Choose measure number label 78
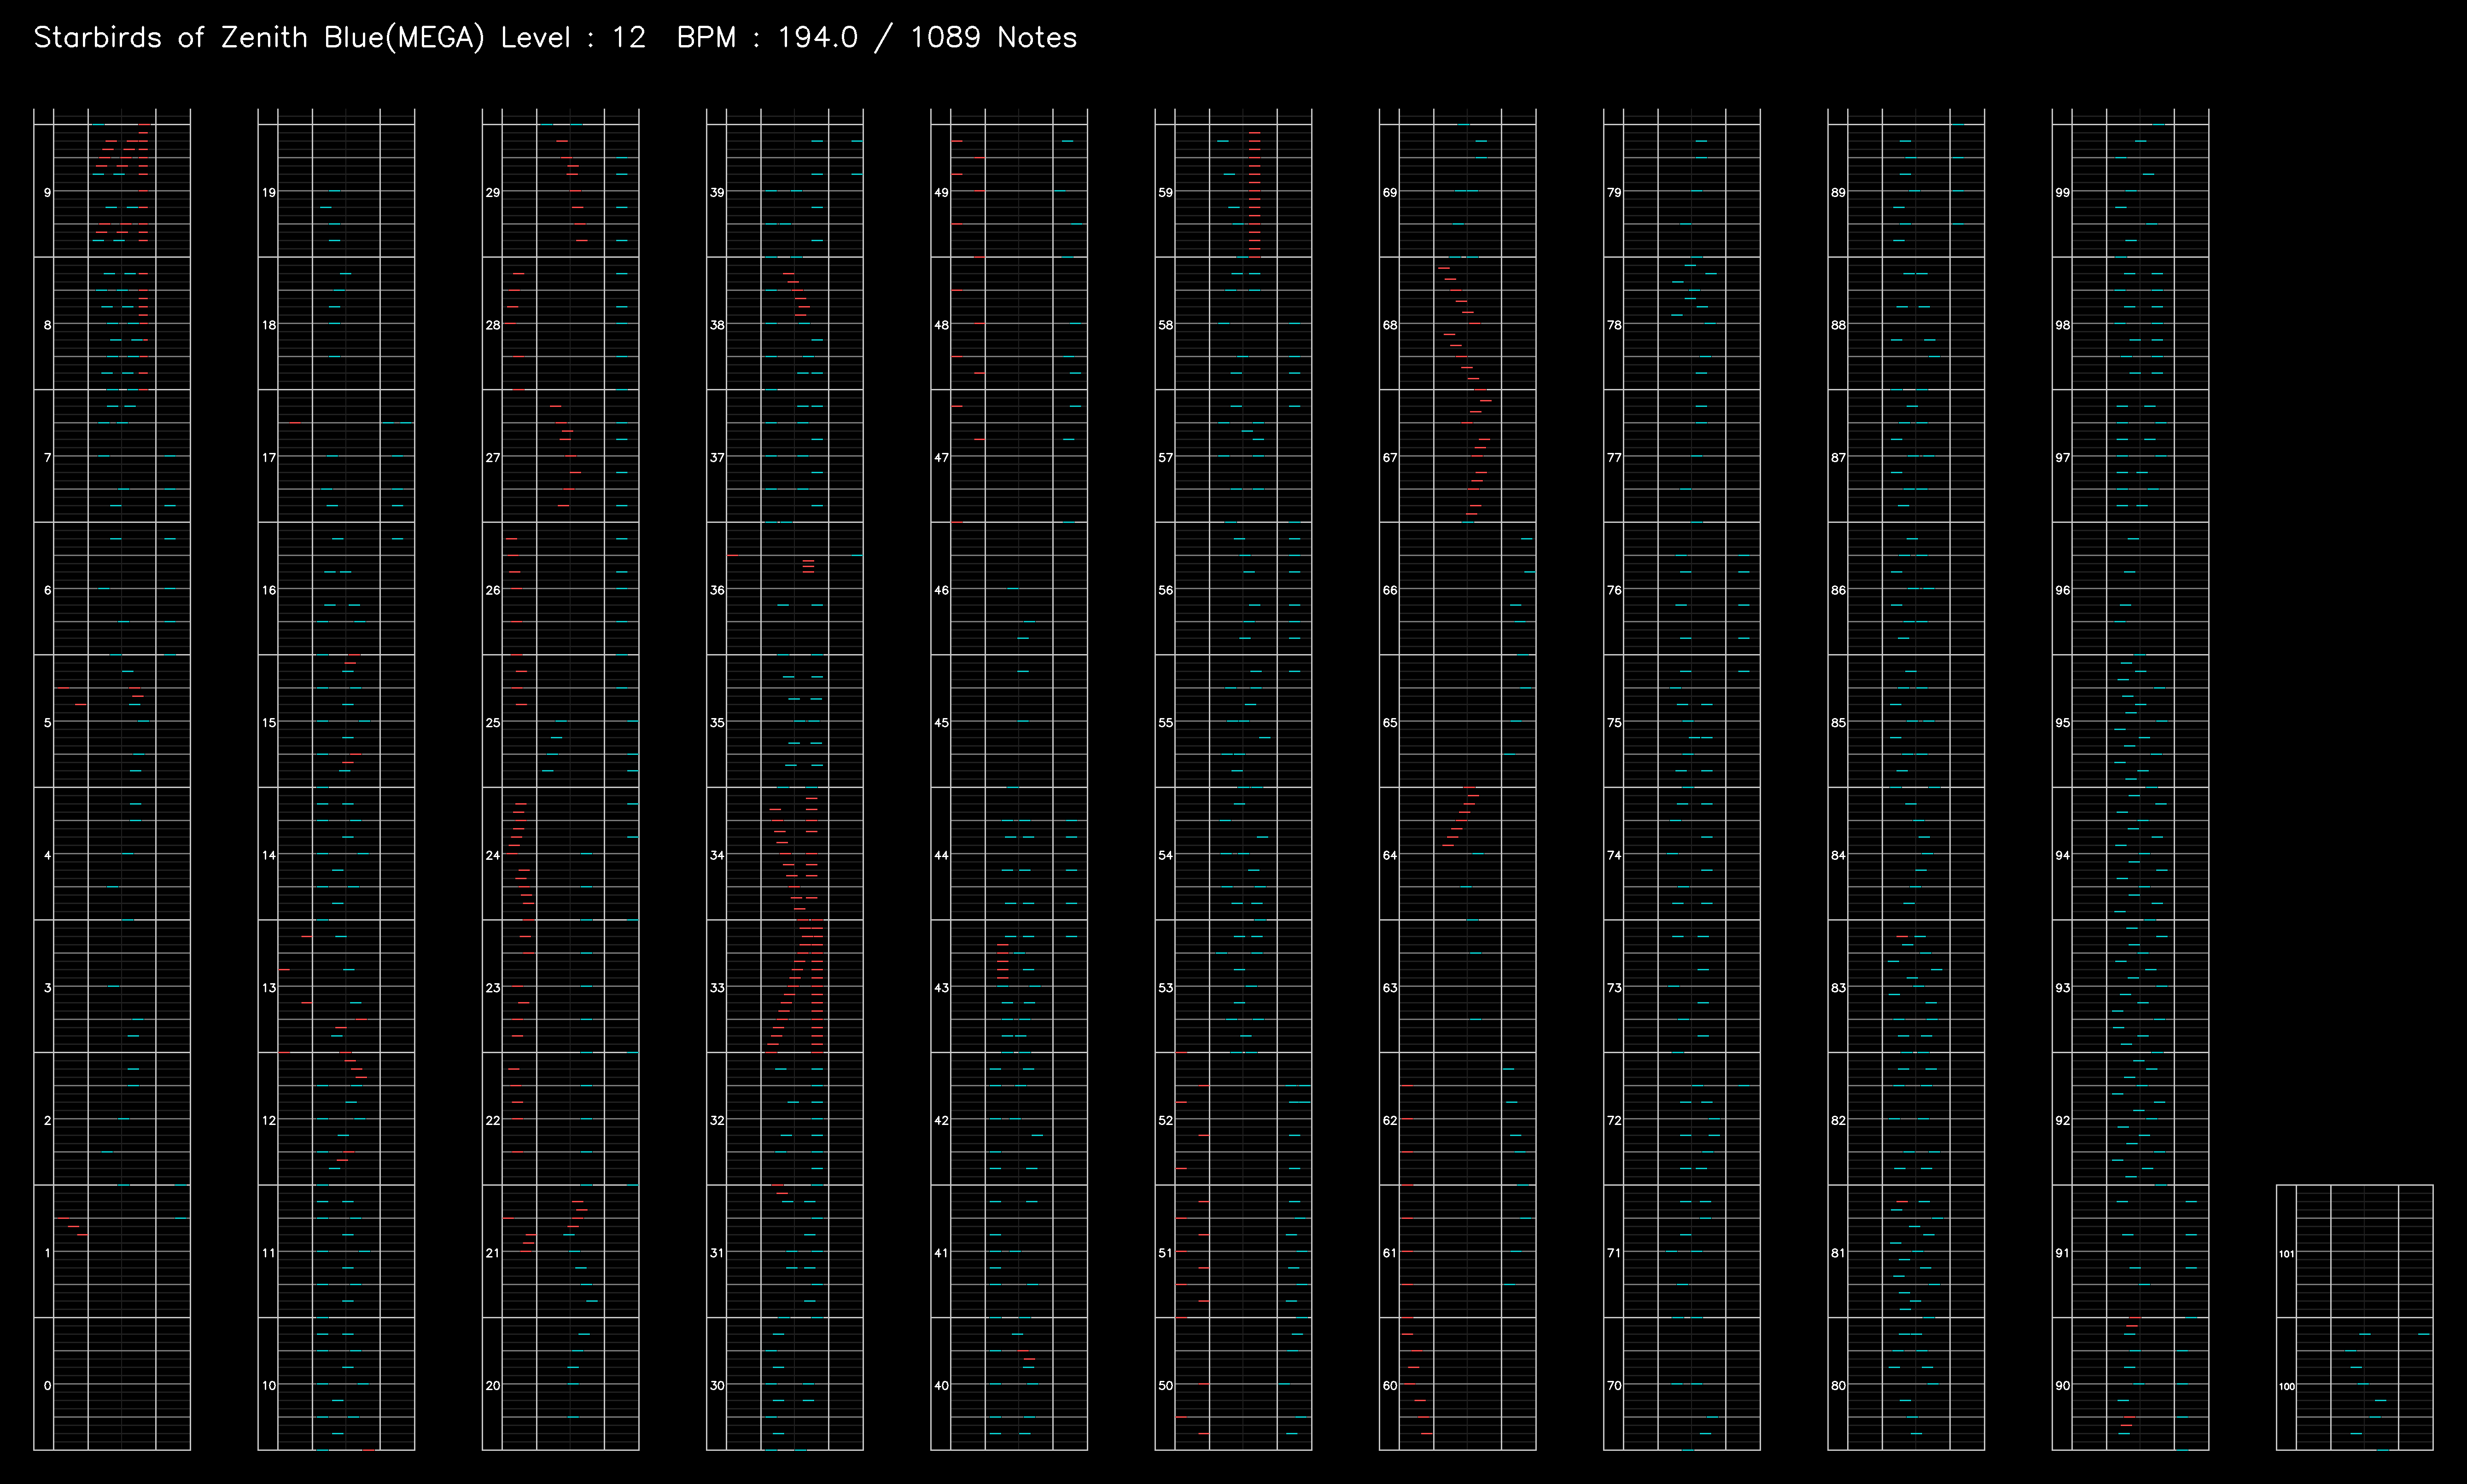The width and height of the screenshot is (2467, 1484). 1614,326
